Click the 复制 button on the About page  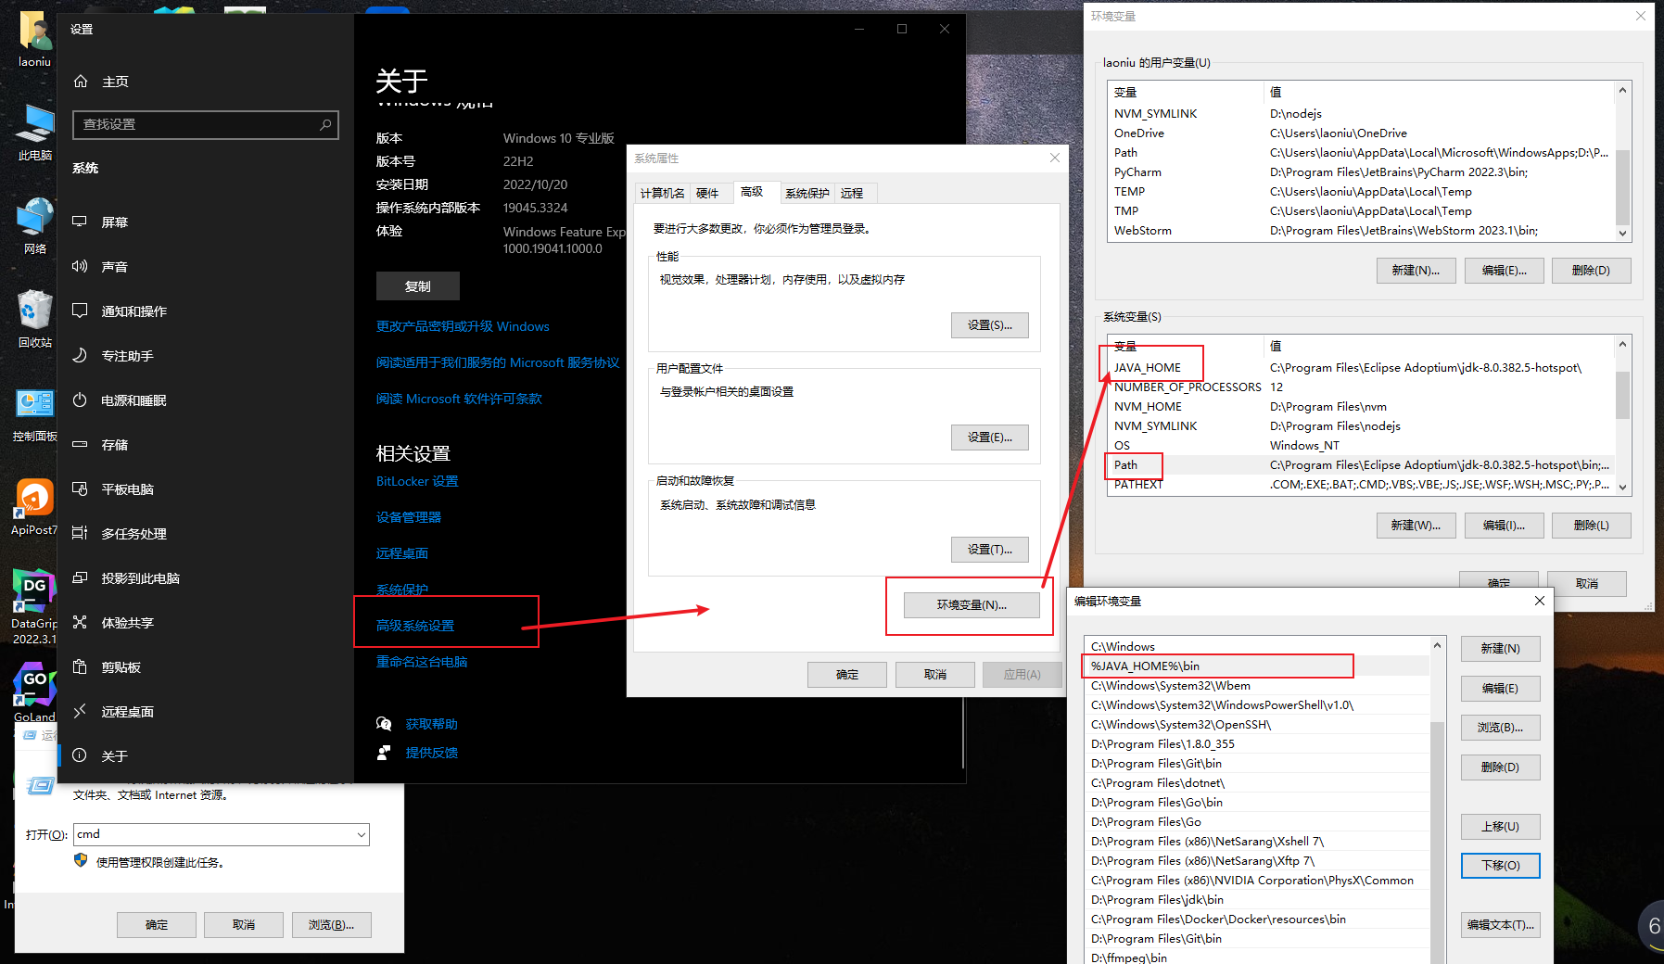pyautogui.click(x=417, y=285)
